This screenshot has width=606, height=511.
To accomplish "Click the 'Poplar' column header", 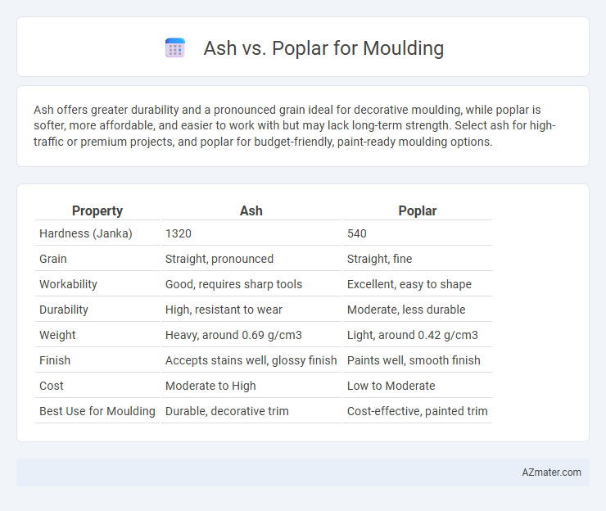I will click(418, 210).
